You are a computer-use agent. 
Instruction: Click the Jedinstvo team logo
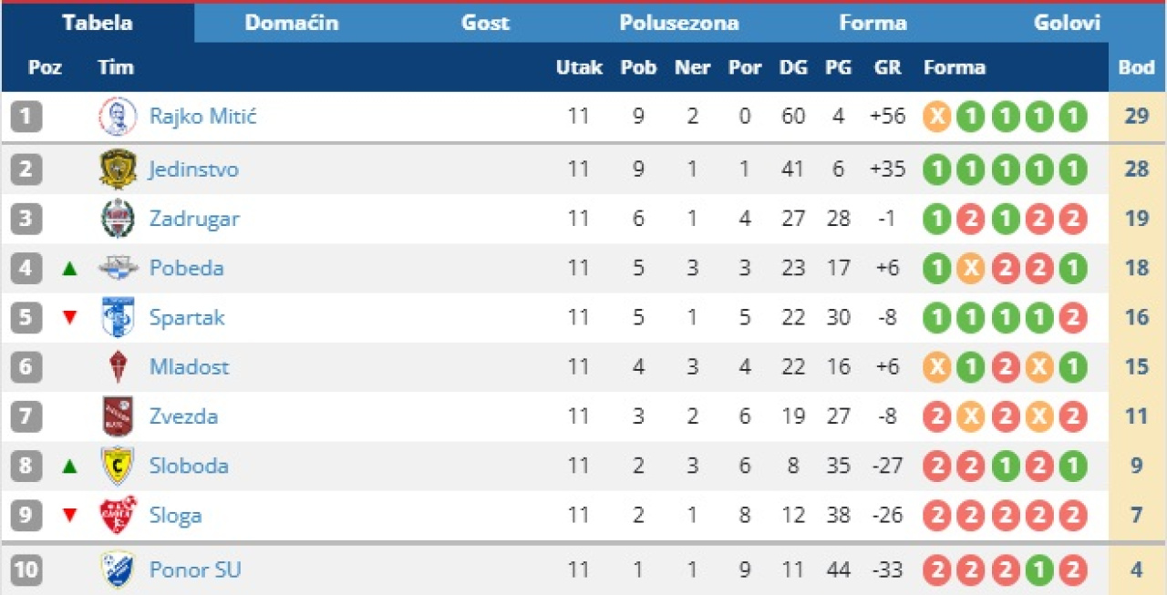click(x=118, y=169)
